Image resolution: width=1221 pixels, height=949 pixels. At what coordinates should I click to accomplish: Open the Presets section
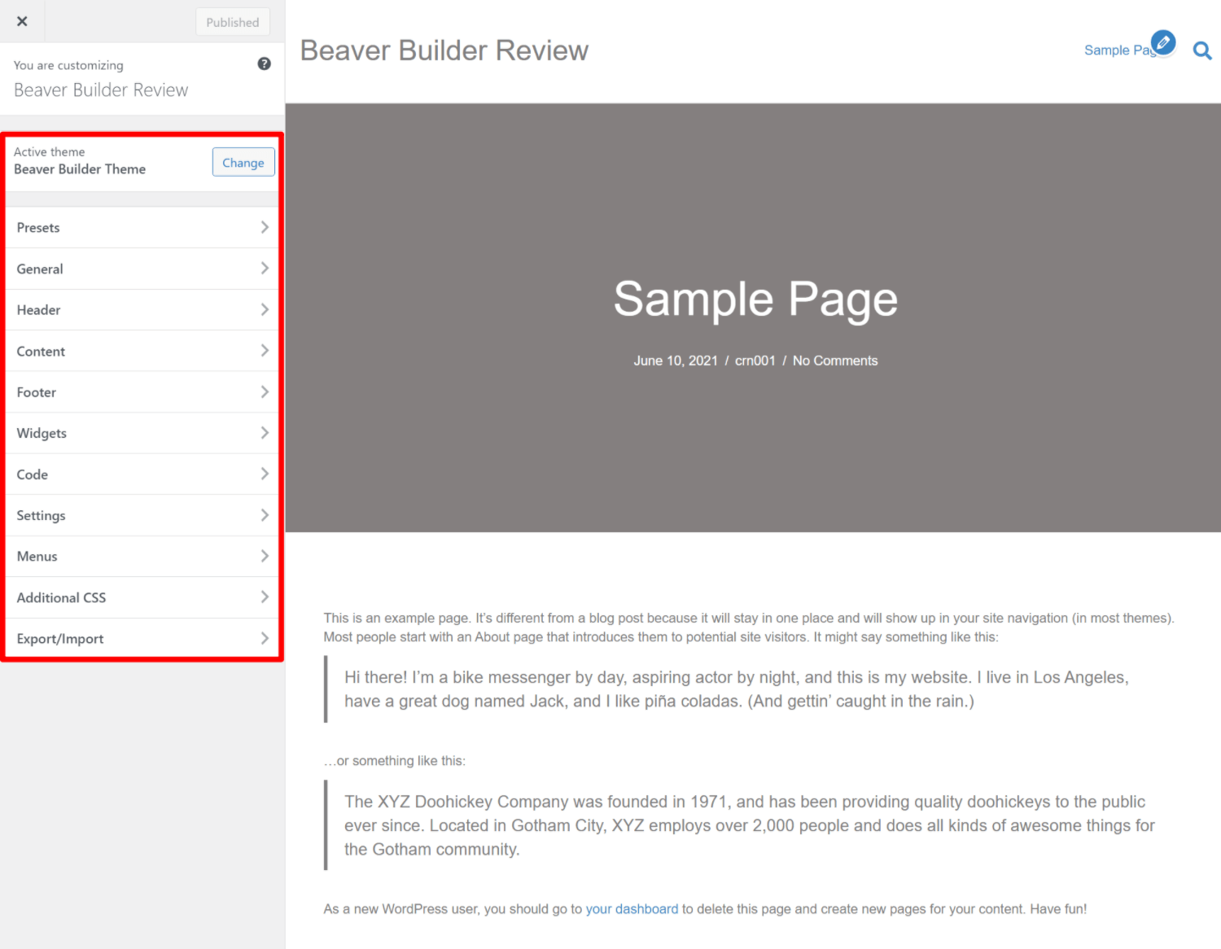point(142,227)
